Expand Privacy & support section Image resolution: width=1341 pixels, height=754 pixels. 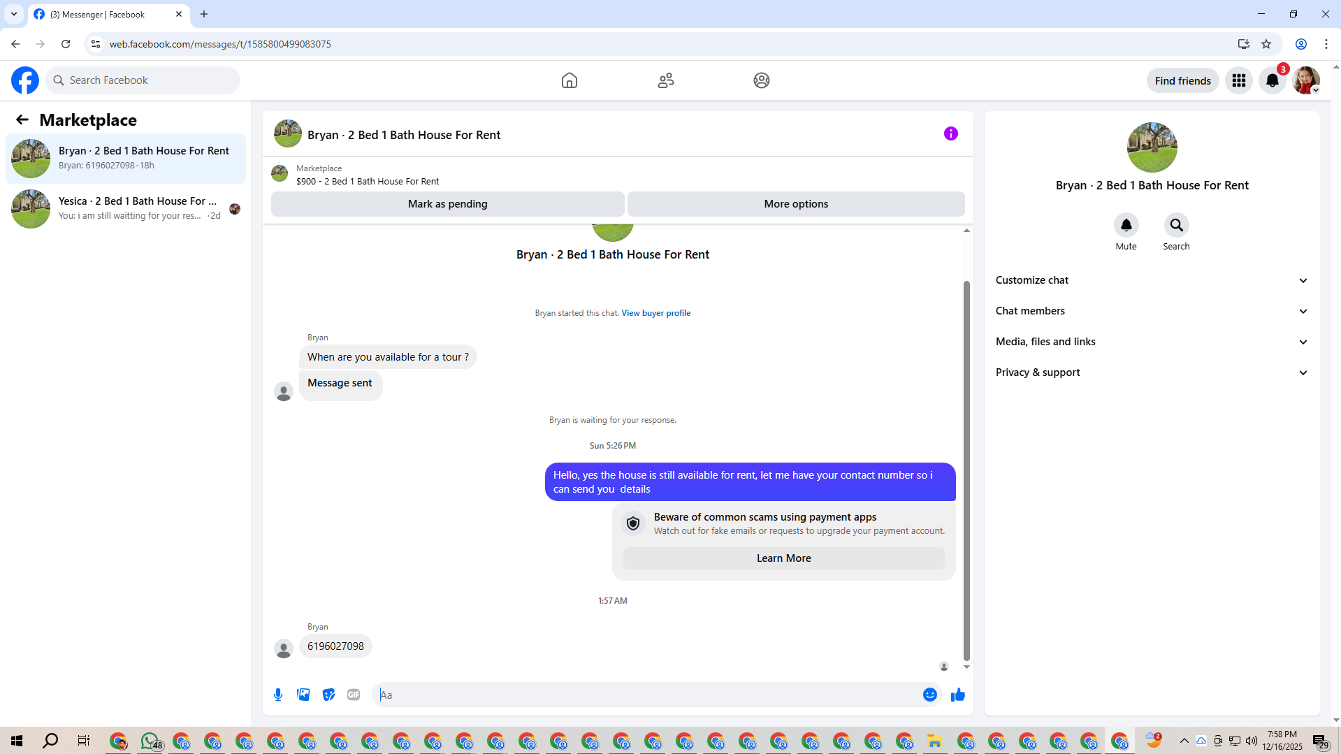[x=1152, y=372]
